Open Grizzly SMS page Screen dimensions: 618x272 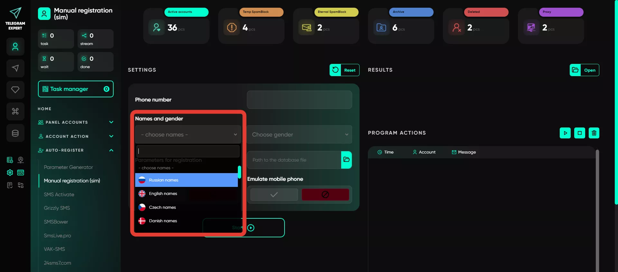57,208
